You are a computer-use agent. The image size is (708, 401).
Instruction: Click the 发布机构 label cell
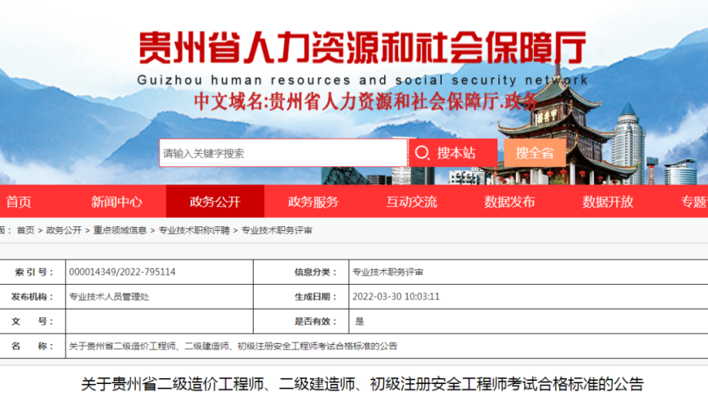pyautogui.click(x=32, y=296)
